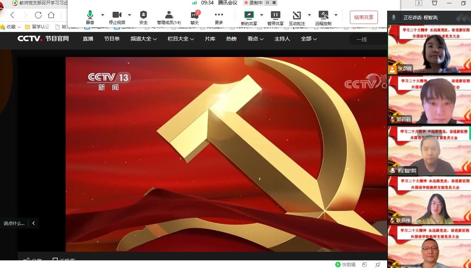Mute the microphone with 静音
This screenshot has width=471, height=268.
tap(90, 15)
